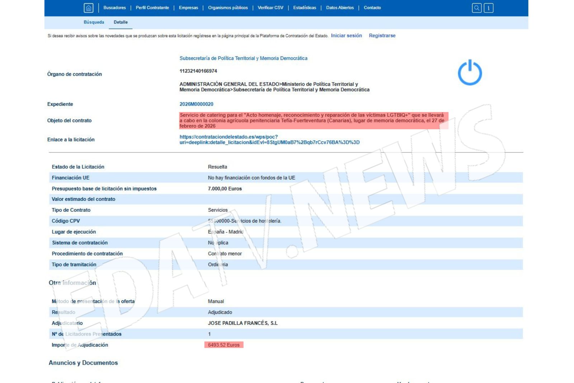The height and width of the screenshot is (383, 574).
Task: Open the Buscadores menu
Action: (x=114, y=8)
